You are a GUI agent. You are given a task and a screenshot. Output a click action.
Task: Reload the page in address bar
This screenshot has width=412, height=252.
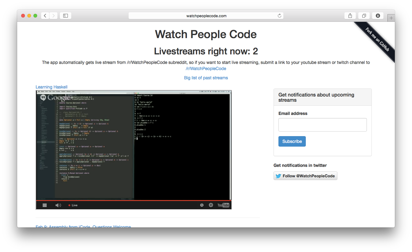[x=279, y=16]
